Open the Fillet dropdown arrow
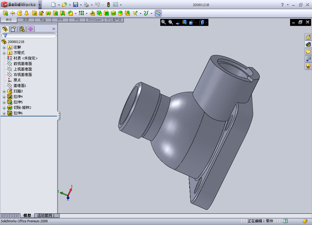Screen dimensions: 312x225 click(76, 13)
